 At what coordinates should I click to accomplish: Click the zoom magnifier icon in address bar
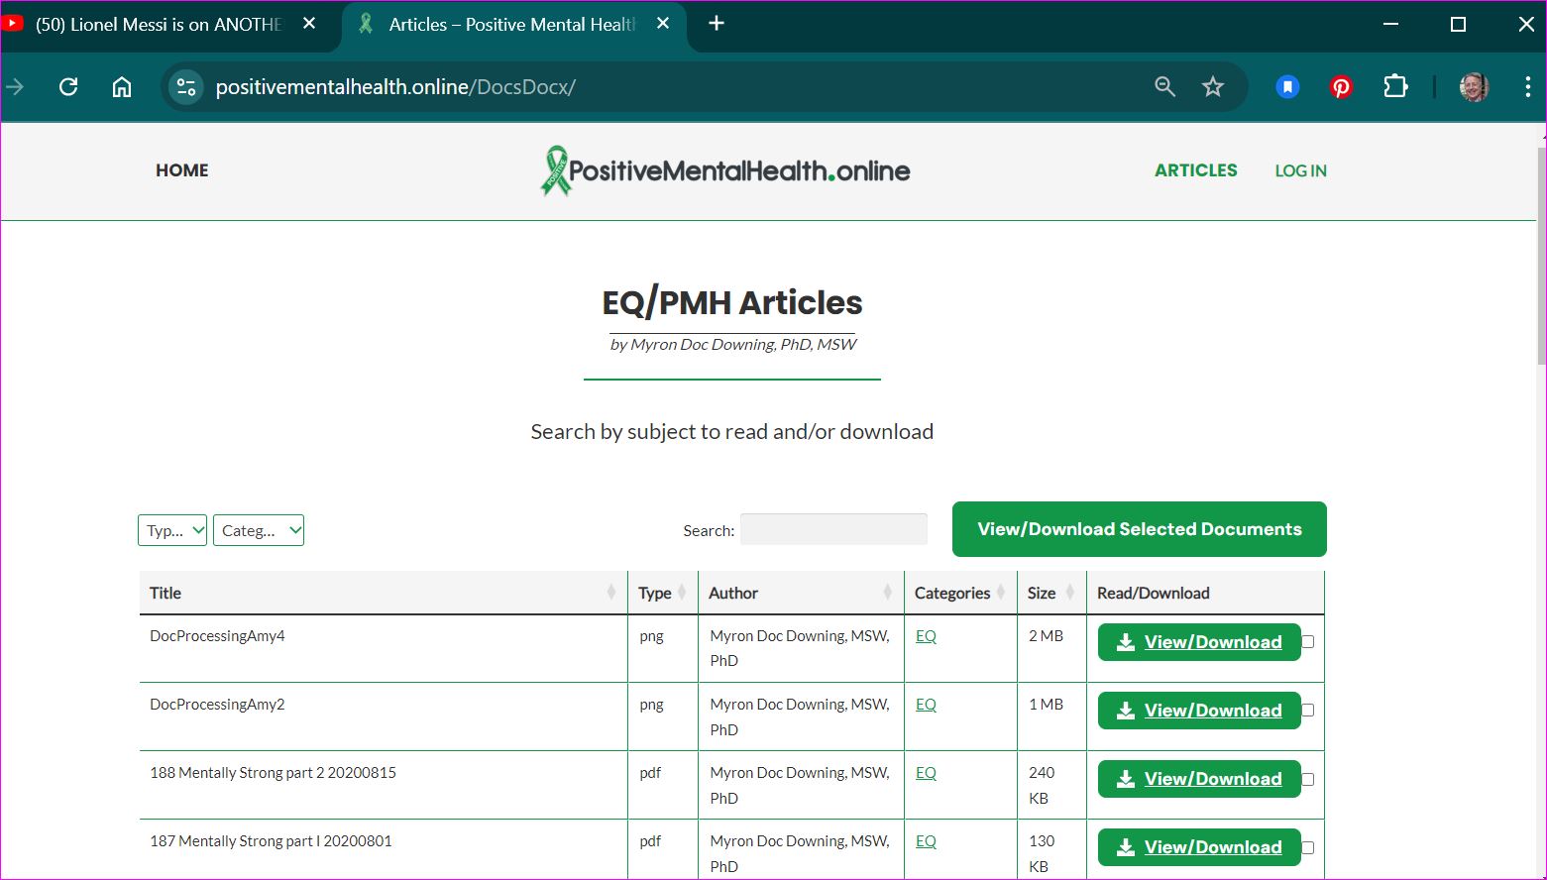click(x=1165, y=87)
